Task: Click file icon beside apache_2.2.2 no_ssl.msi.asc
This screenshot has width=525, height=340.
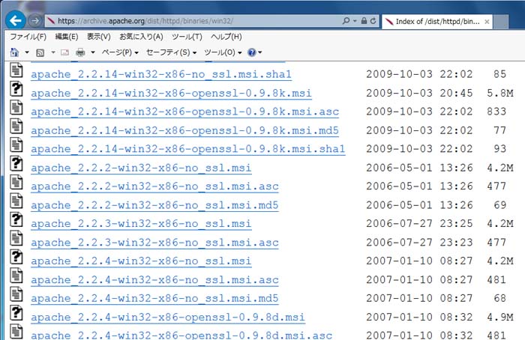Action: (16, 183)
